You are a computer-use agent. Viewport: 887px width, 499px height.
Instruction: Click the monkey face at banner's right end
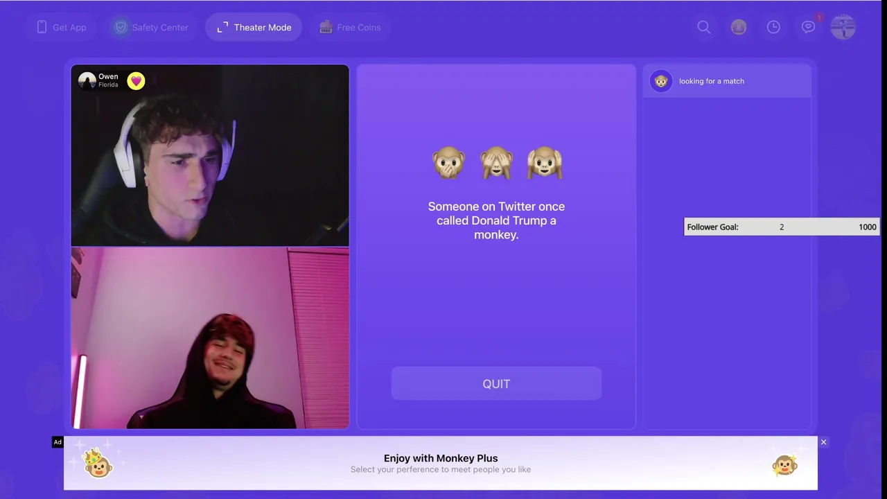(784, 465)
